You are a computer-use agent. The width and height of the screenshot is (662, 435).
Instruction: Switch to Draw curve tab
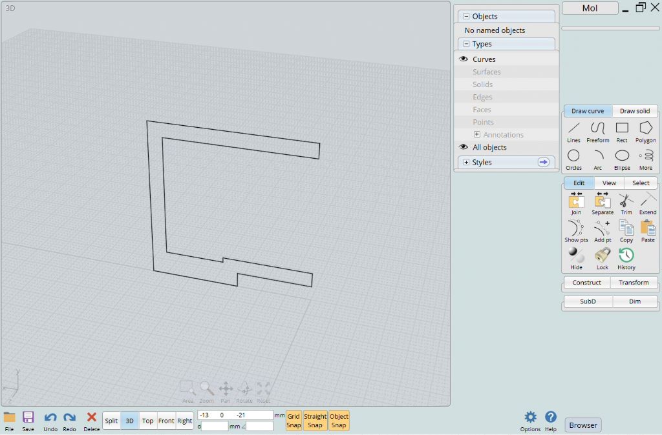(x=588, y=111)
